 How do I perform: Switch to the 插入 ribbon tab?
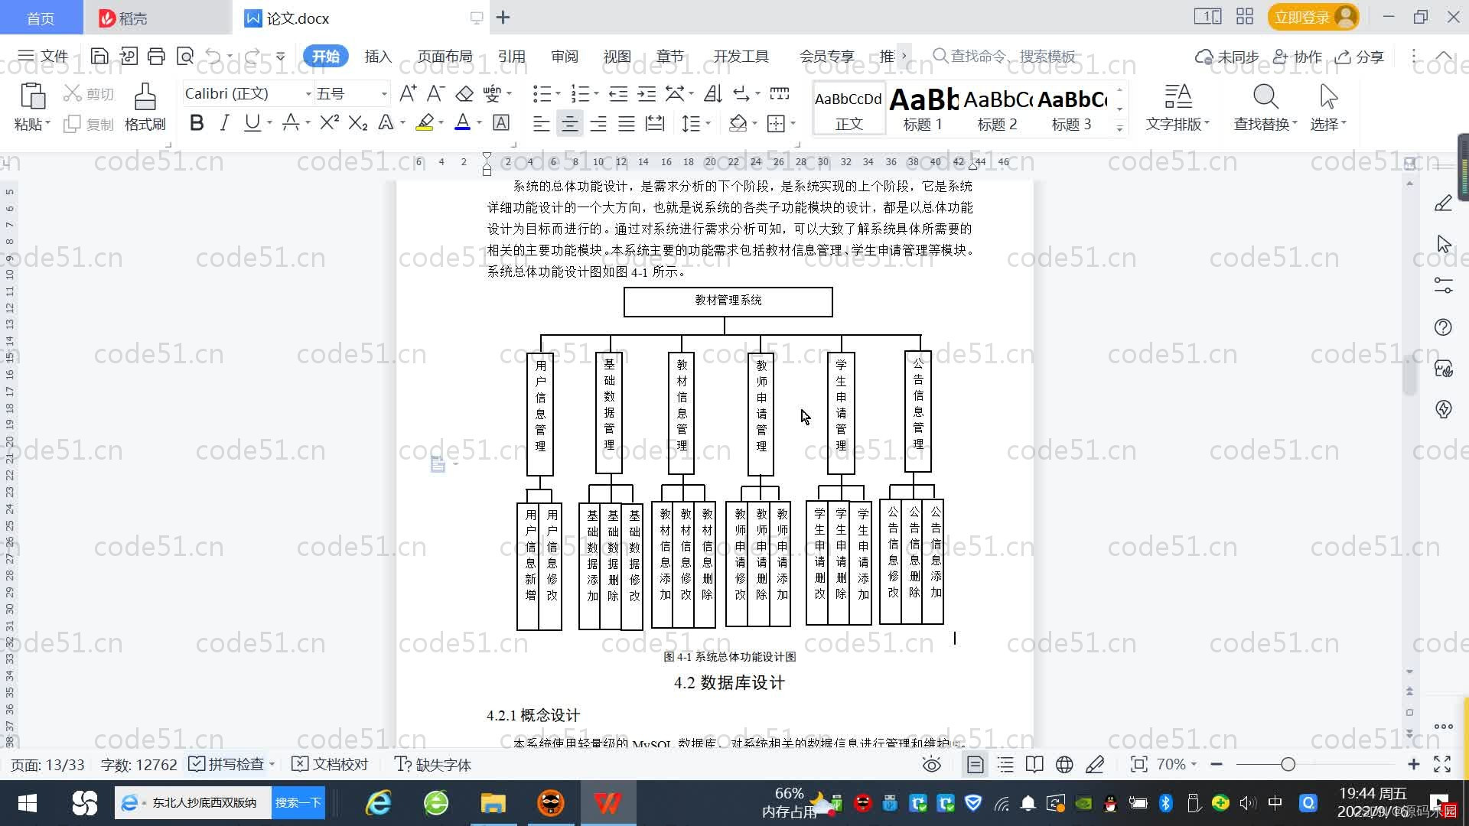(378, 56)
